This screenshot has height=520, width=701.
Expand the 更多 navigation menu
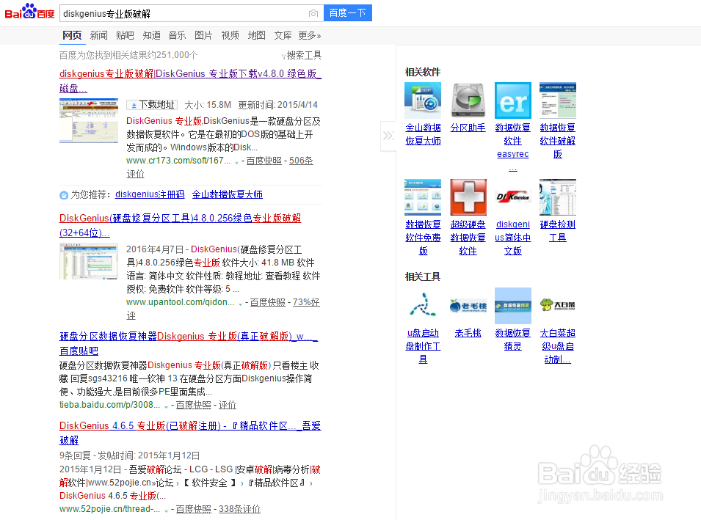[307, 34]
